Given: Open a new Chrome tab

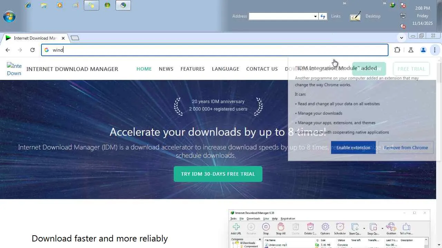Looking at the screenshot, I should (x=75, y=38).
